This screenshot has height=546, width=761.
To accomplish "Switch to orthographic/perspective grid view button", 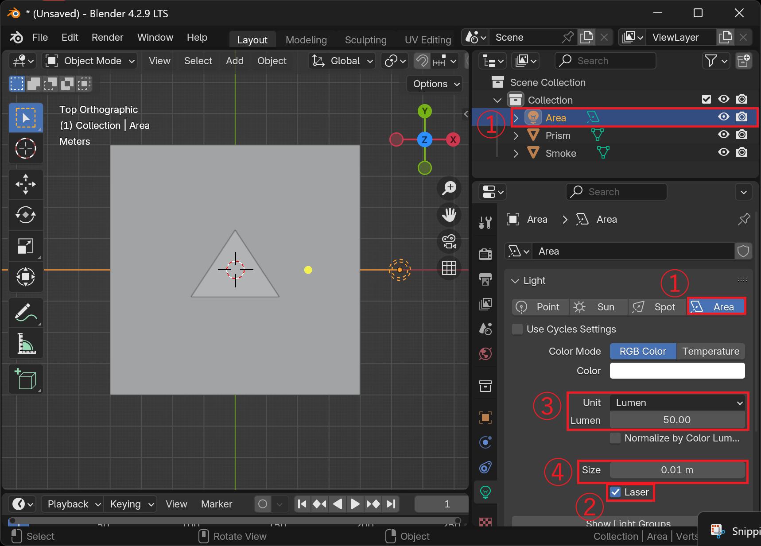I will coord(449,268).
